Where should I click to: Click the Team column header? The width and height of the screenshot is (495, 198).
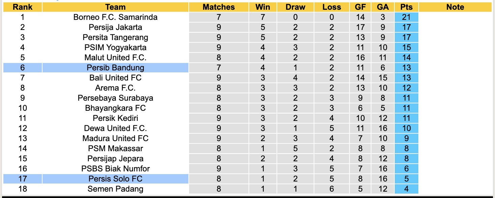[x=115, y=7]
